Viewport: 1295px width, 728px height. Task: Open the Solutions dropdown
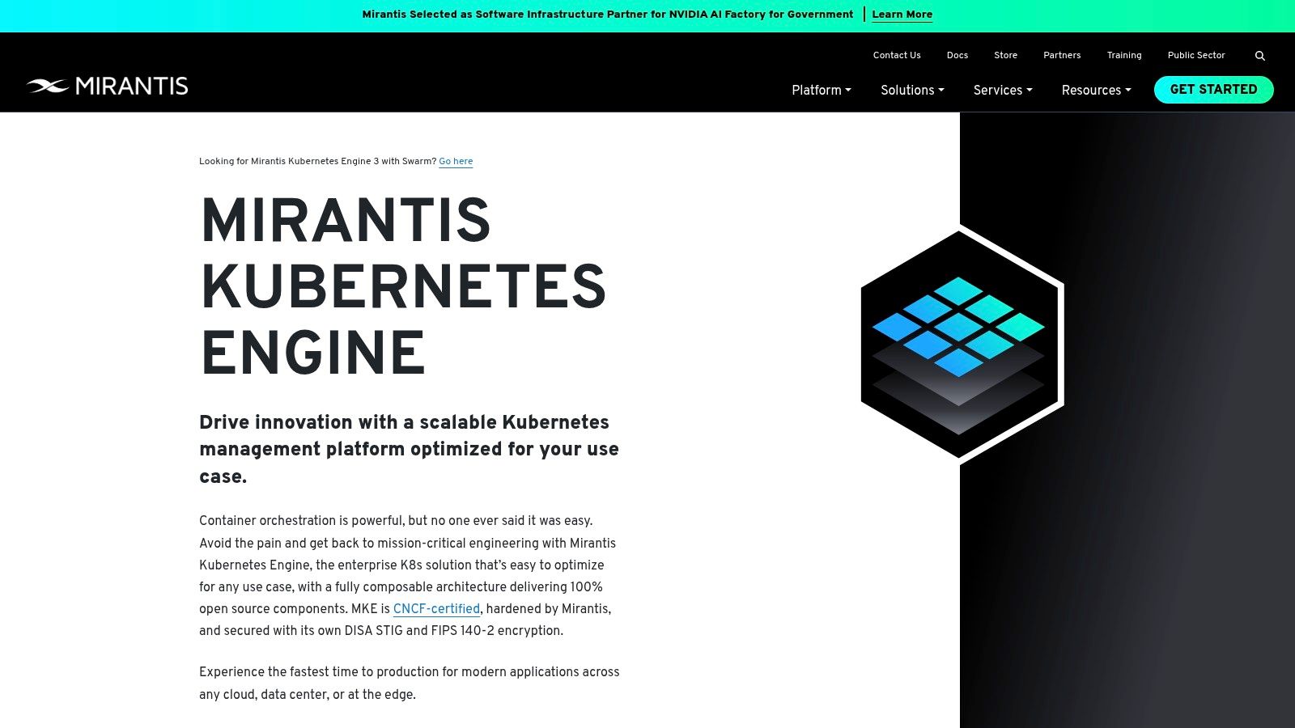tap(911, 91)
